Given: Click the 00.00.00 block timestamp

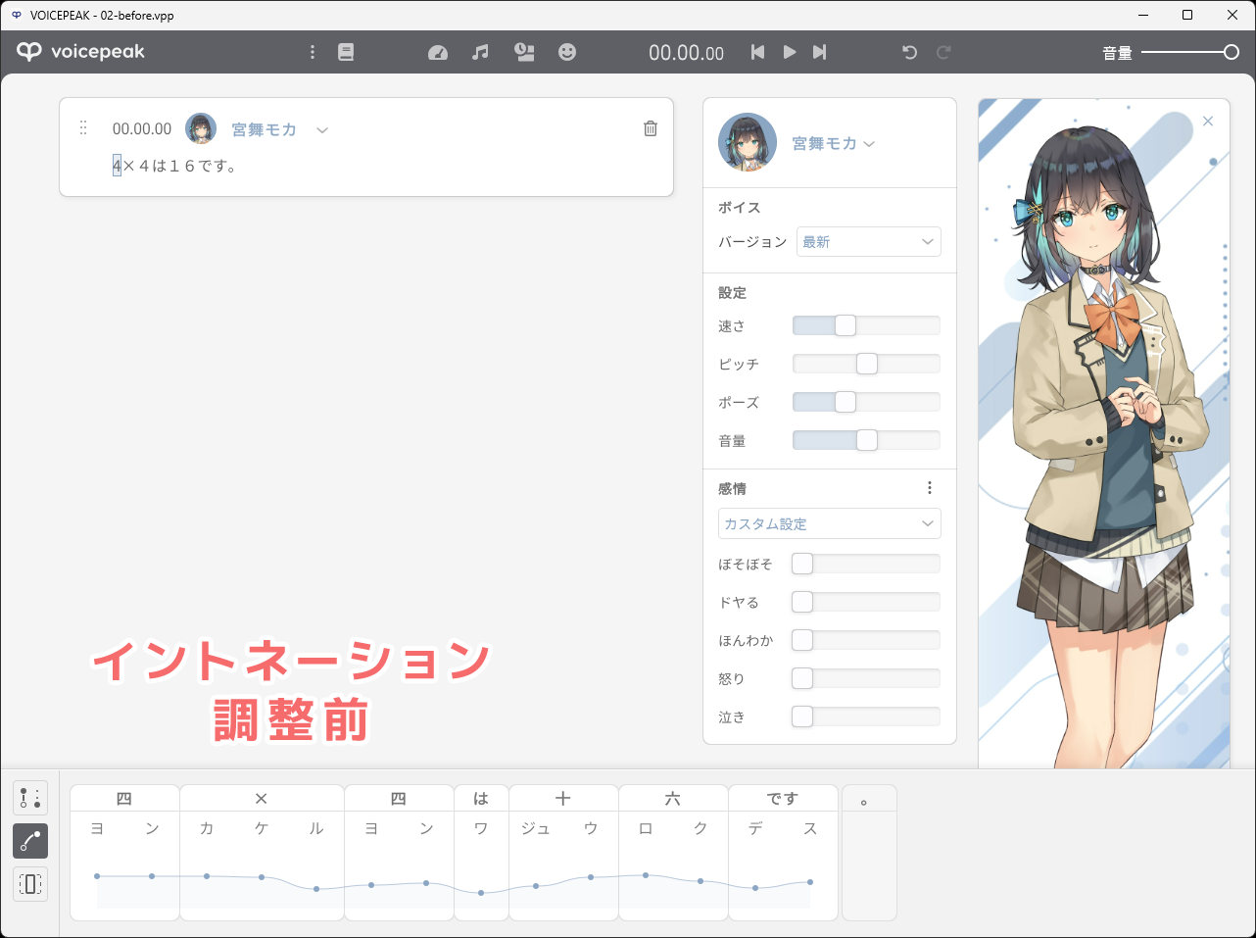Looking at the screenshot, I should pyautogui.click(x=142, y=128).
